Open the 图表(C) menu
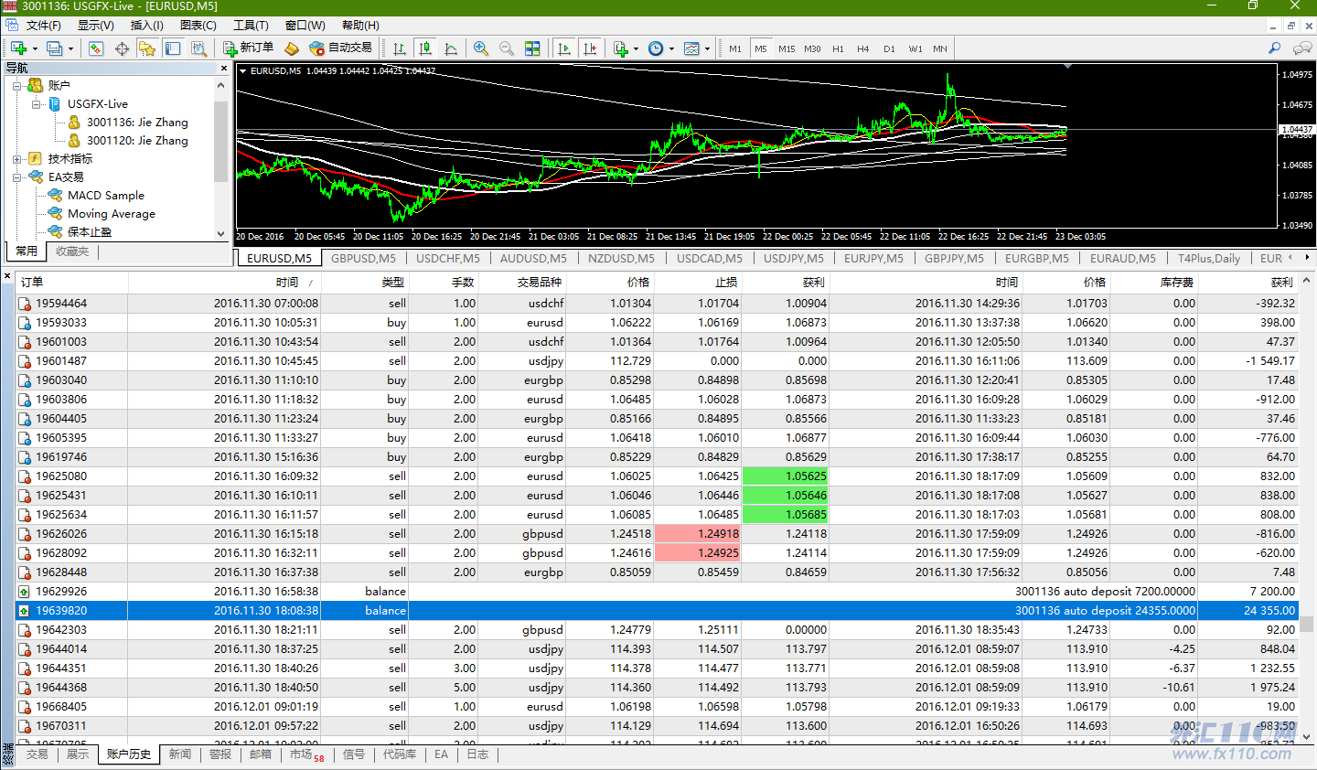 coord(198,26)
